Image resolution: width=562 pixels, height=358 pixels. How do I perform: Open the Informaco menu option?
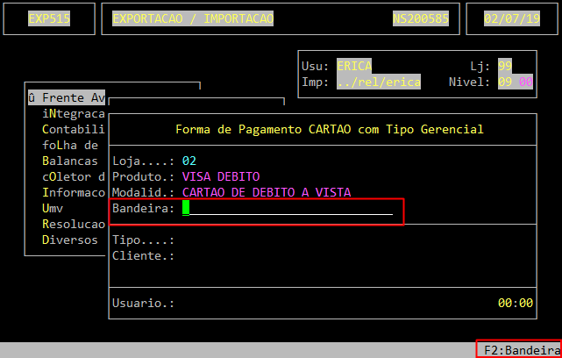[x=74, y=192]
